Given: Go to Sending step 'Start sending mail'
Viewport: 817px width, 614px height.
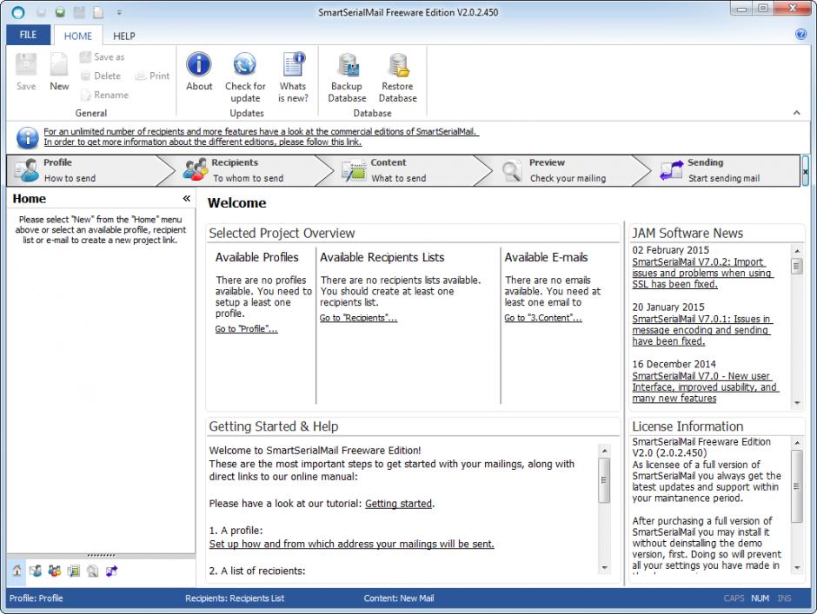Looking at the screenshot, I should pyautogui.click(x=724, y=170).
